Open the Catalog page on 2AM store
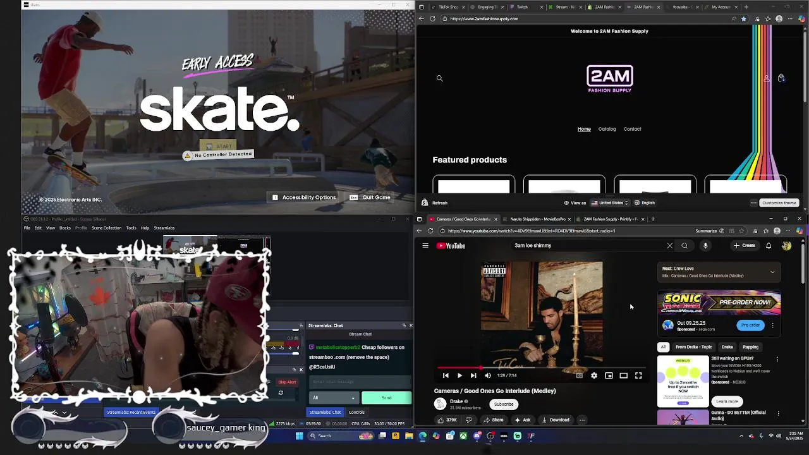Screen dimensions: 809x455 (607, 129)
